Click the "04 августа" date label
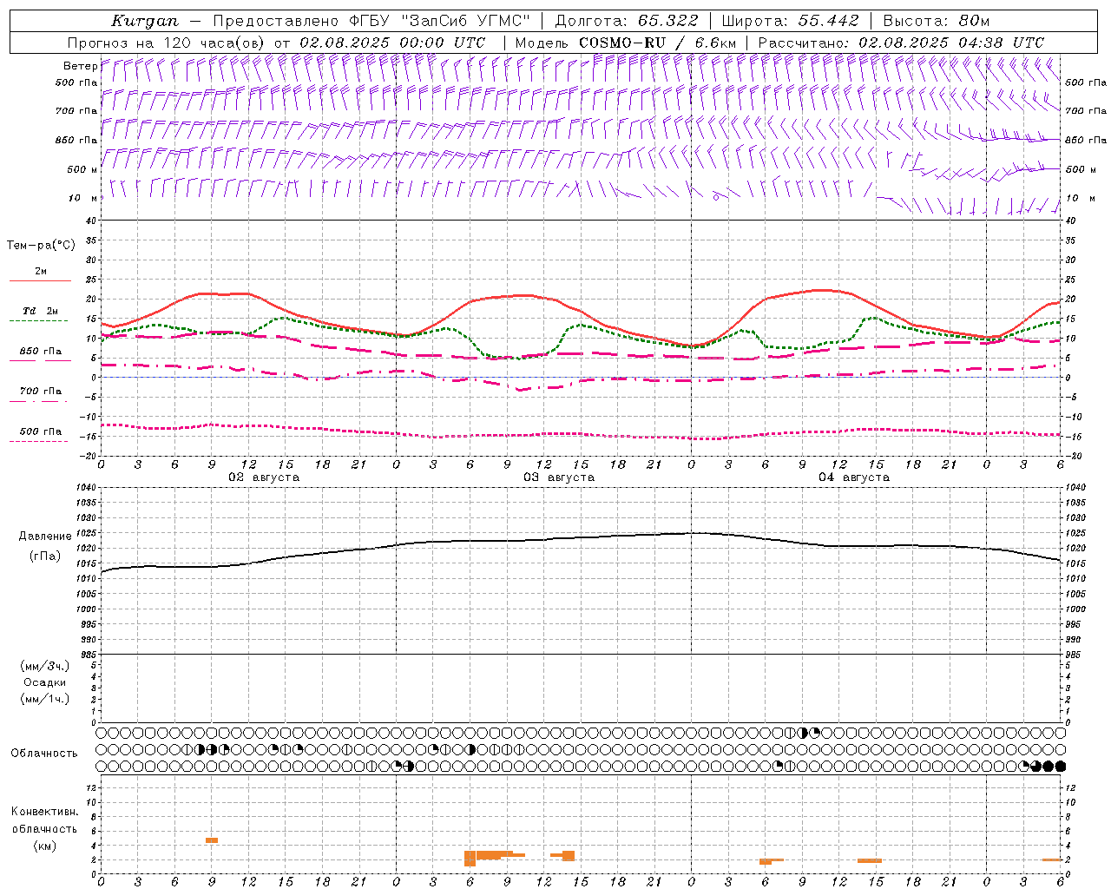Viewport: 1111px width, 889px height. point(854,477)
